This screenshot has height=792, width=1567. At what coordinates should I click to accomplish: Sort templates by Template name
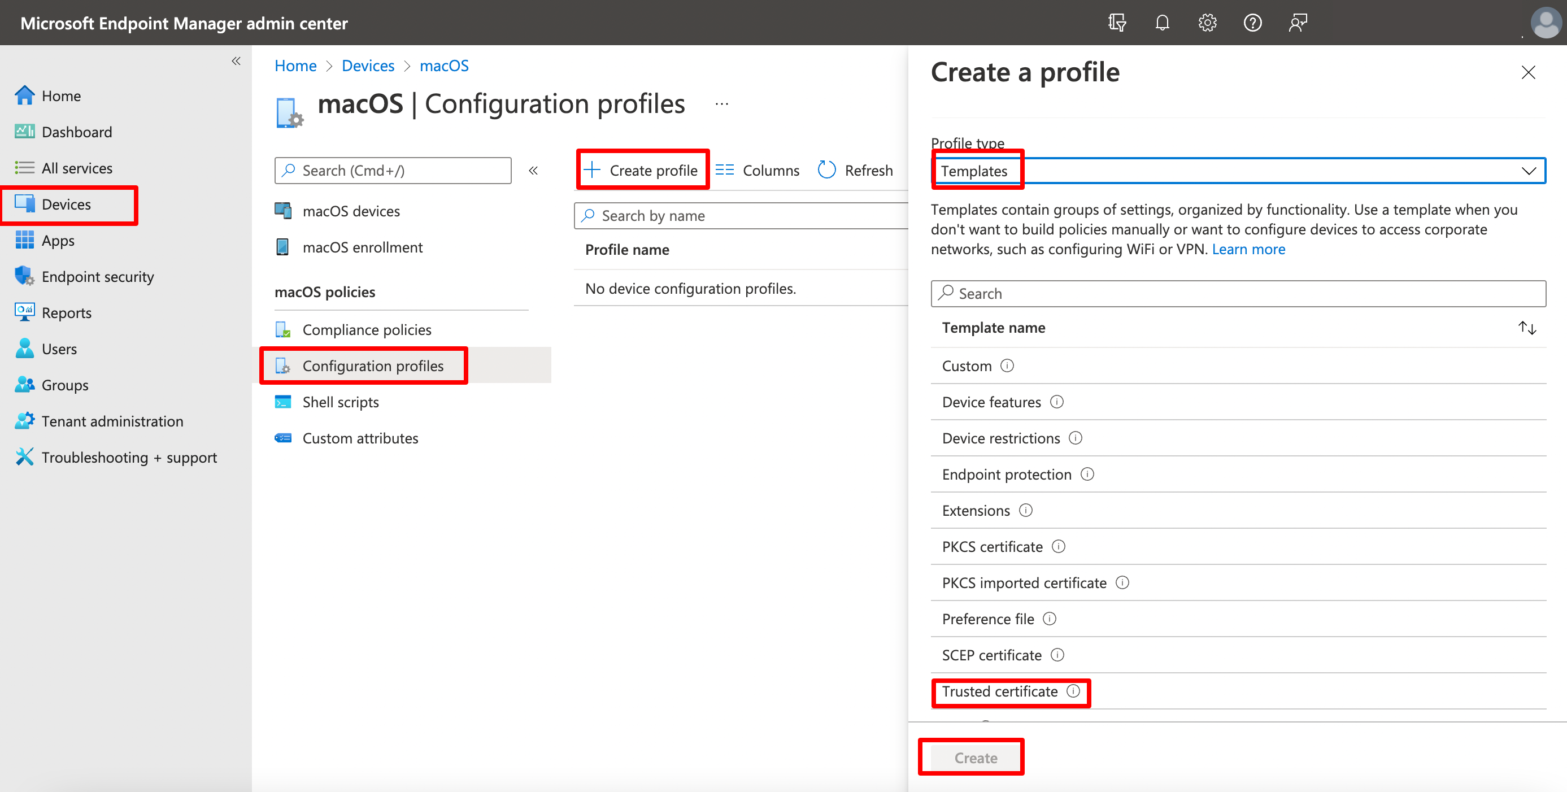point(1527,327)
